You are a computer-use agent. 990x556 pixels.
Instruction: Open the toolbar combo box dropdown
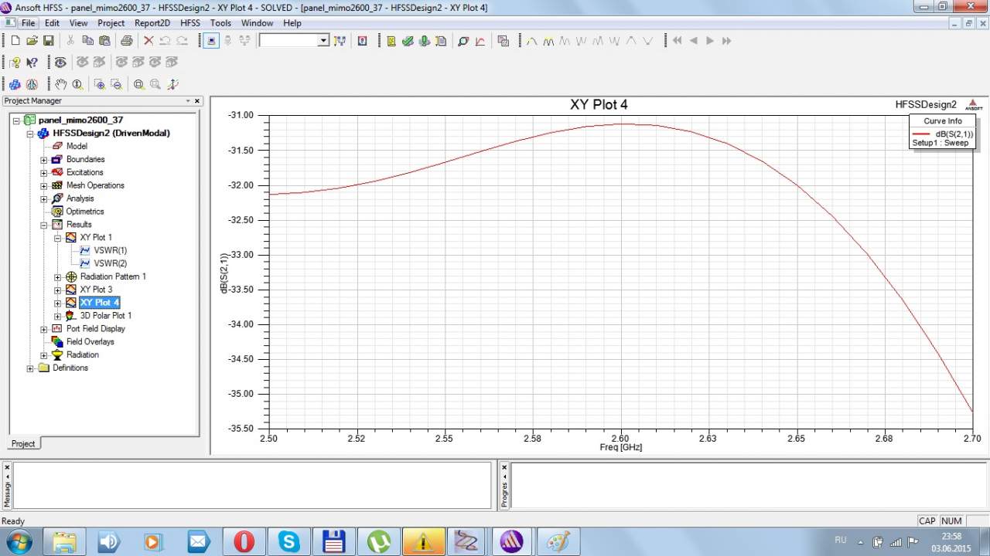[x=323, y=41]
